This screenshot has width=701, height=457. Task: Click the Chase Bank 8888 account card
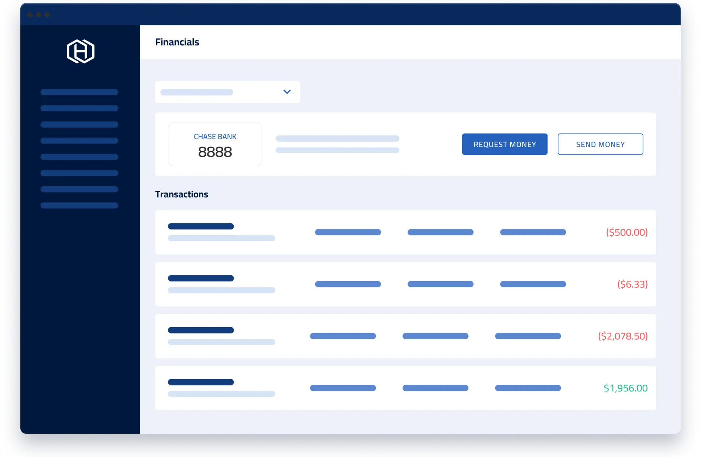[215, 144]
